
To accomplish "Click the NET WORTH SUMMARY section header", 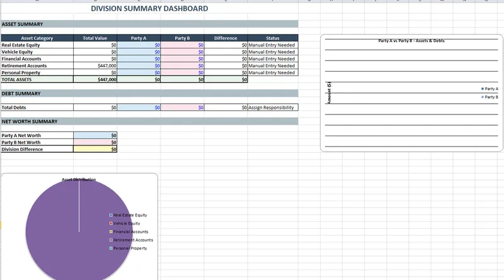I will click(149, 121).
